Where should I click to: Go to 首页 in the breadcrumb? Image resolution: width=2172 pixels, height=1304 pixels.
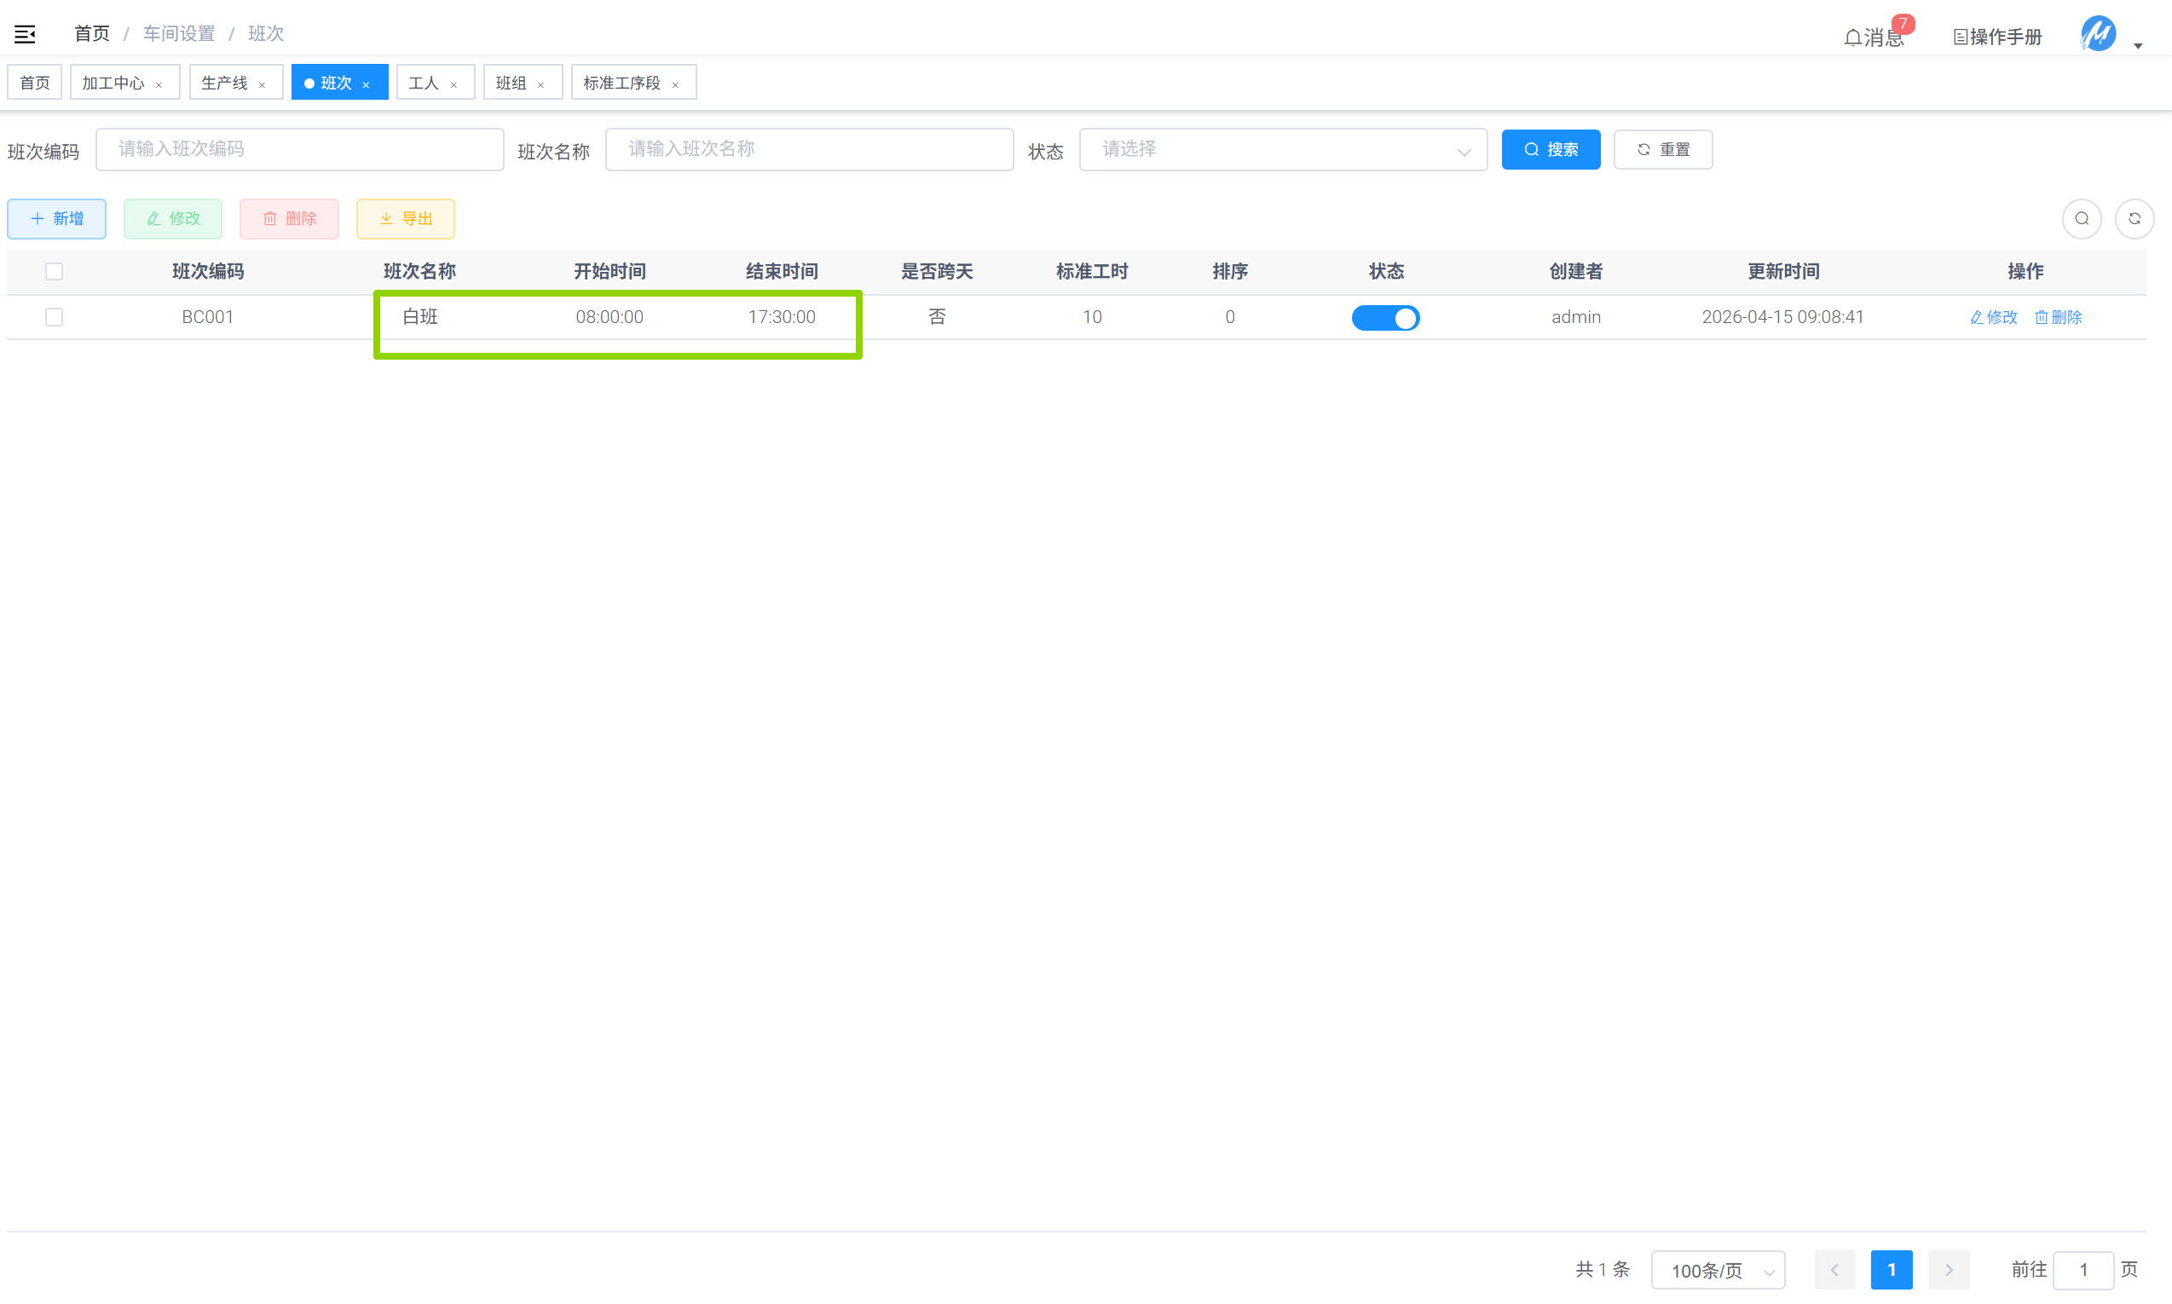[92, 33]
